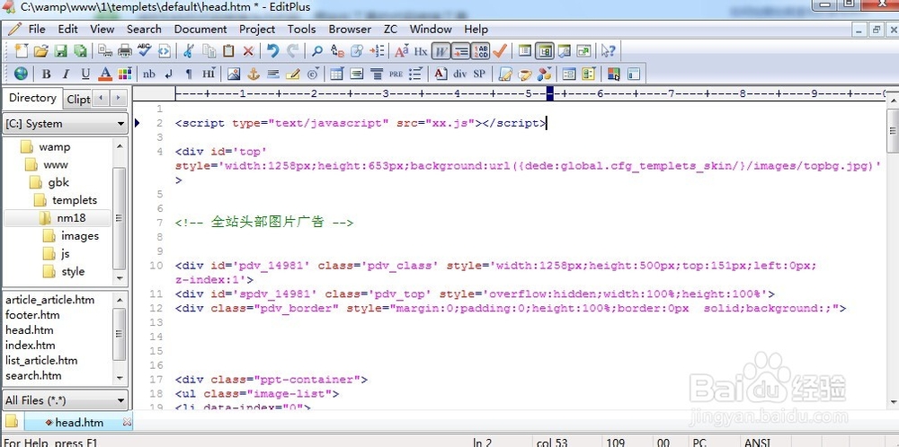The height and width of the screenshot is (447, 899).
Task: Insert PRE preformatted tag
Action: tap(396, 74)
